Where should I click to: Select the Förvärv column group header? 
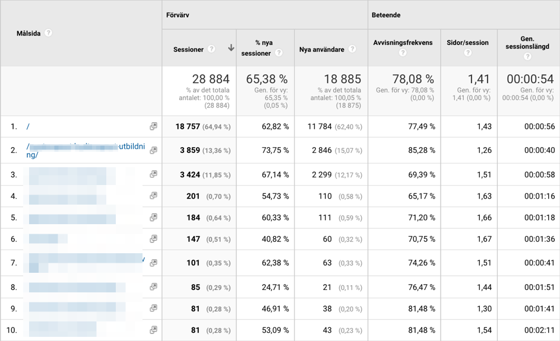(x=178, y=15)
